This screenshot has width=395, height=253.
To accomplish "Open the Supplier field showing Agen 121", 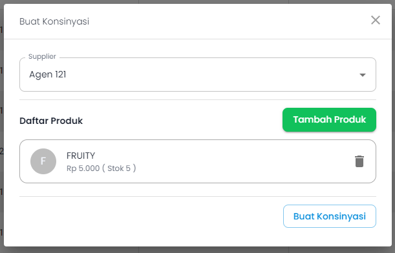I will 198,74.
